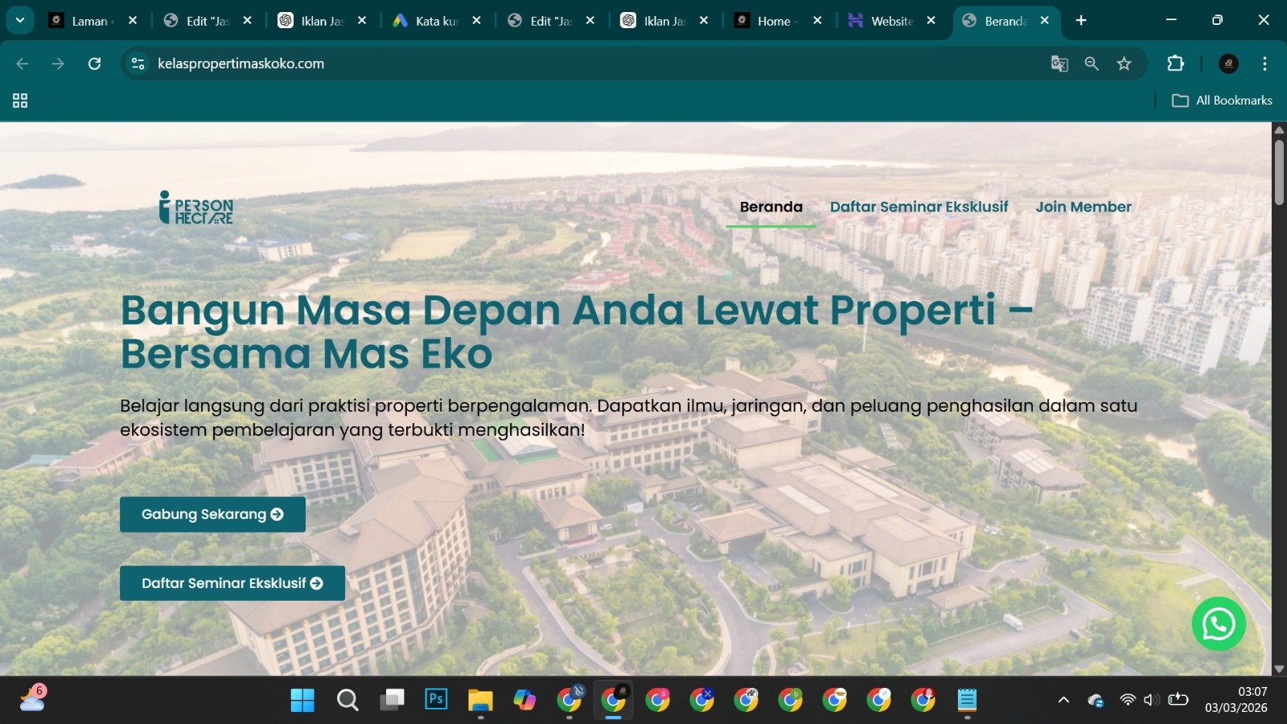The width and height of the screenshot is (1287, 724).
Task: Select the Daftar Seminar Eksklusif menu item
Action: 919,207
